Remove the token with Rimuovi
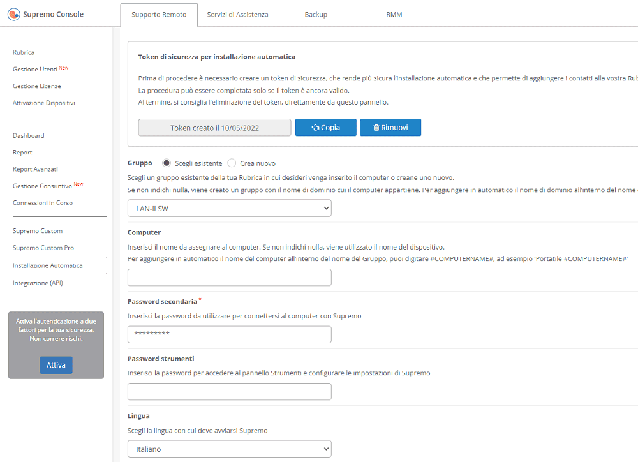This screenshot has width=638, height=462. (x=390, y=128)
